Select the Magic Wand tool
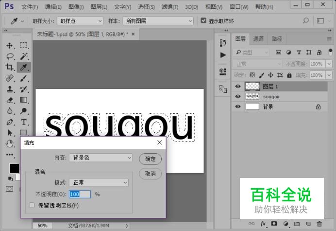Screen dimensions: 336x231 24,56
